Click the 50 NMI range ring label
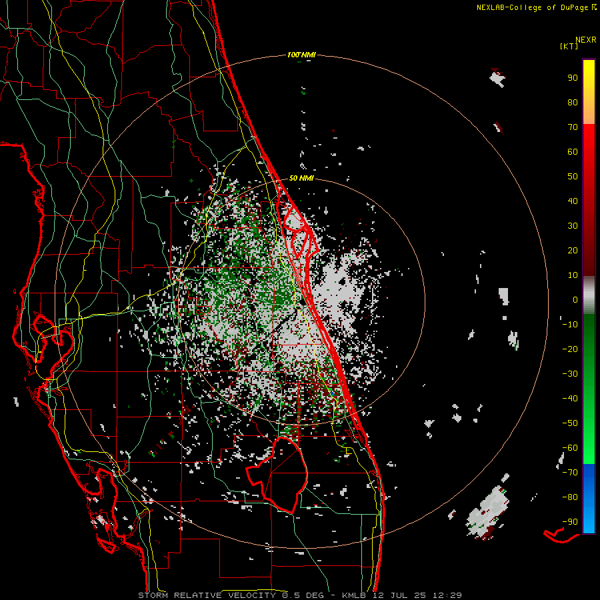The image size is (600, 600). (301, 178)
